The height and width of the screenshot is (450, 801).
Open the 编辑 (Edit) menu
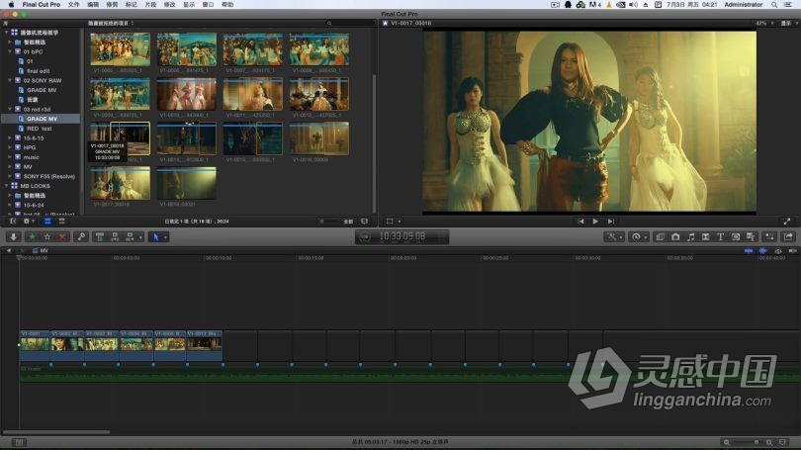93,5
